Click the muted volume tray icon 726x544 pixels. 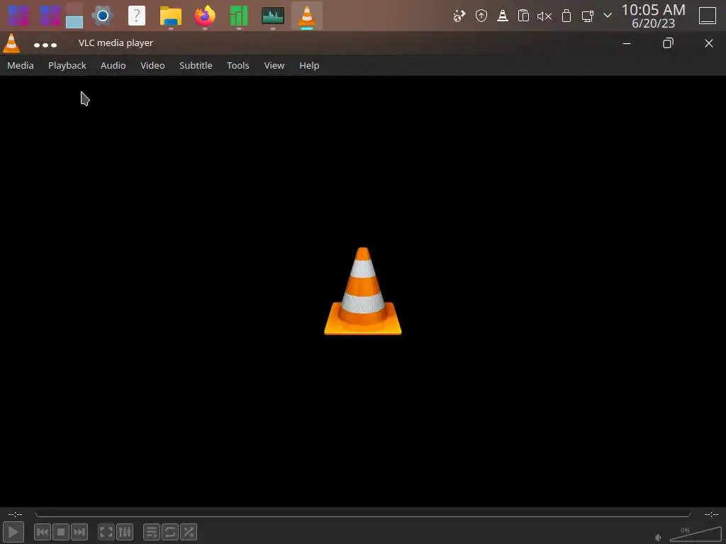click(544, 16)
